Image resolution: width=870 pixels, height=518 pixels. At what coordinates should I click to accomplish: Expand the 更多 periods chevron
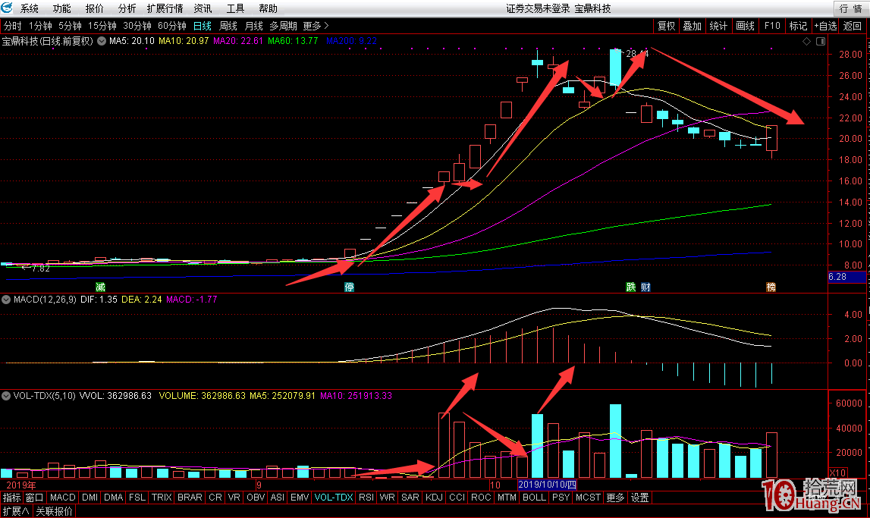(x=316, y=26)
